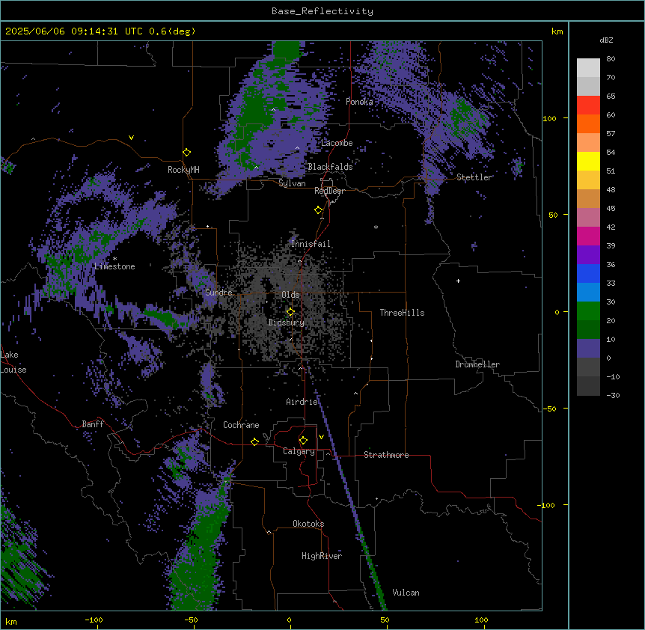Choose the slate purple 0-10 dBZ swatch
This screenshot has height=630, width=645.
(588, 349)
